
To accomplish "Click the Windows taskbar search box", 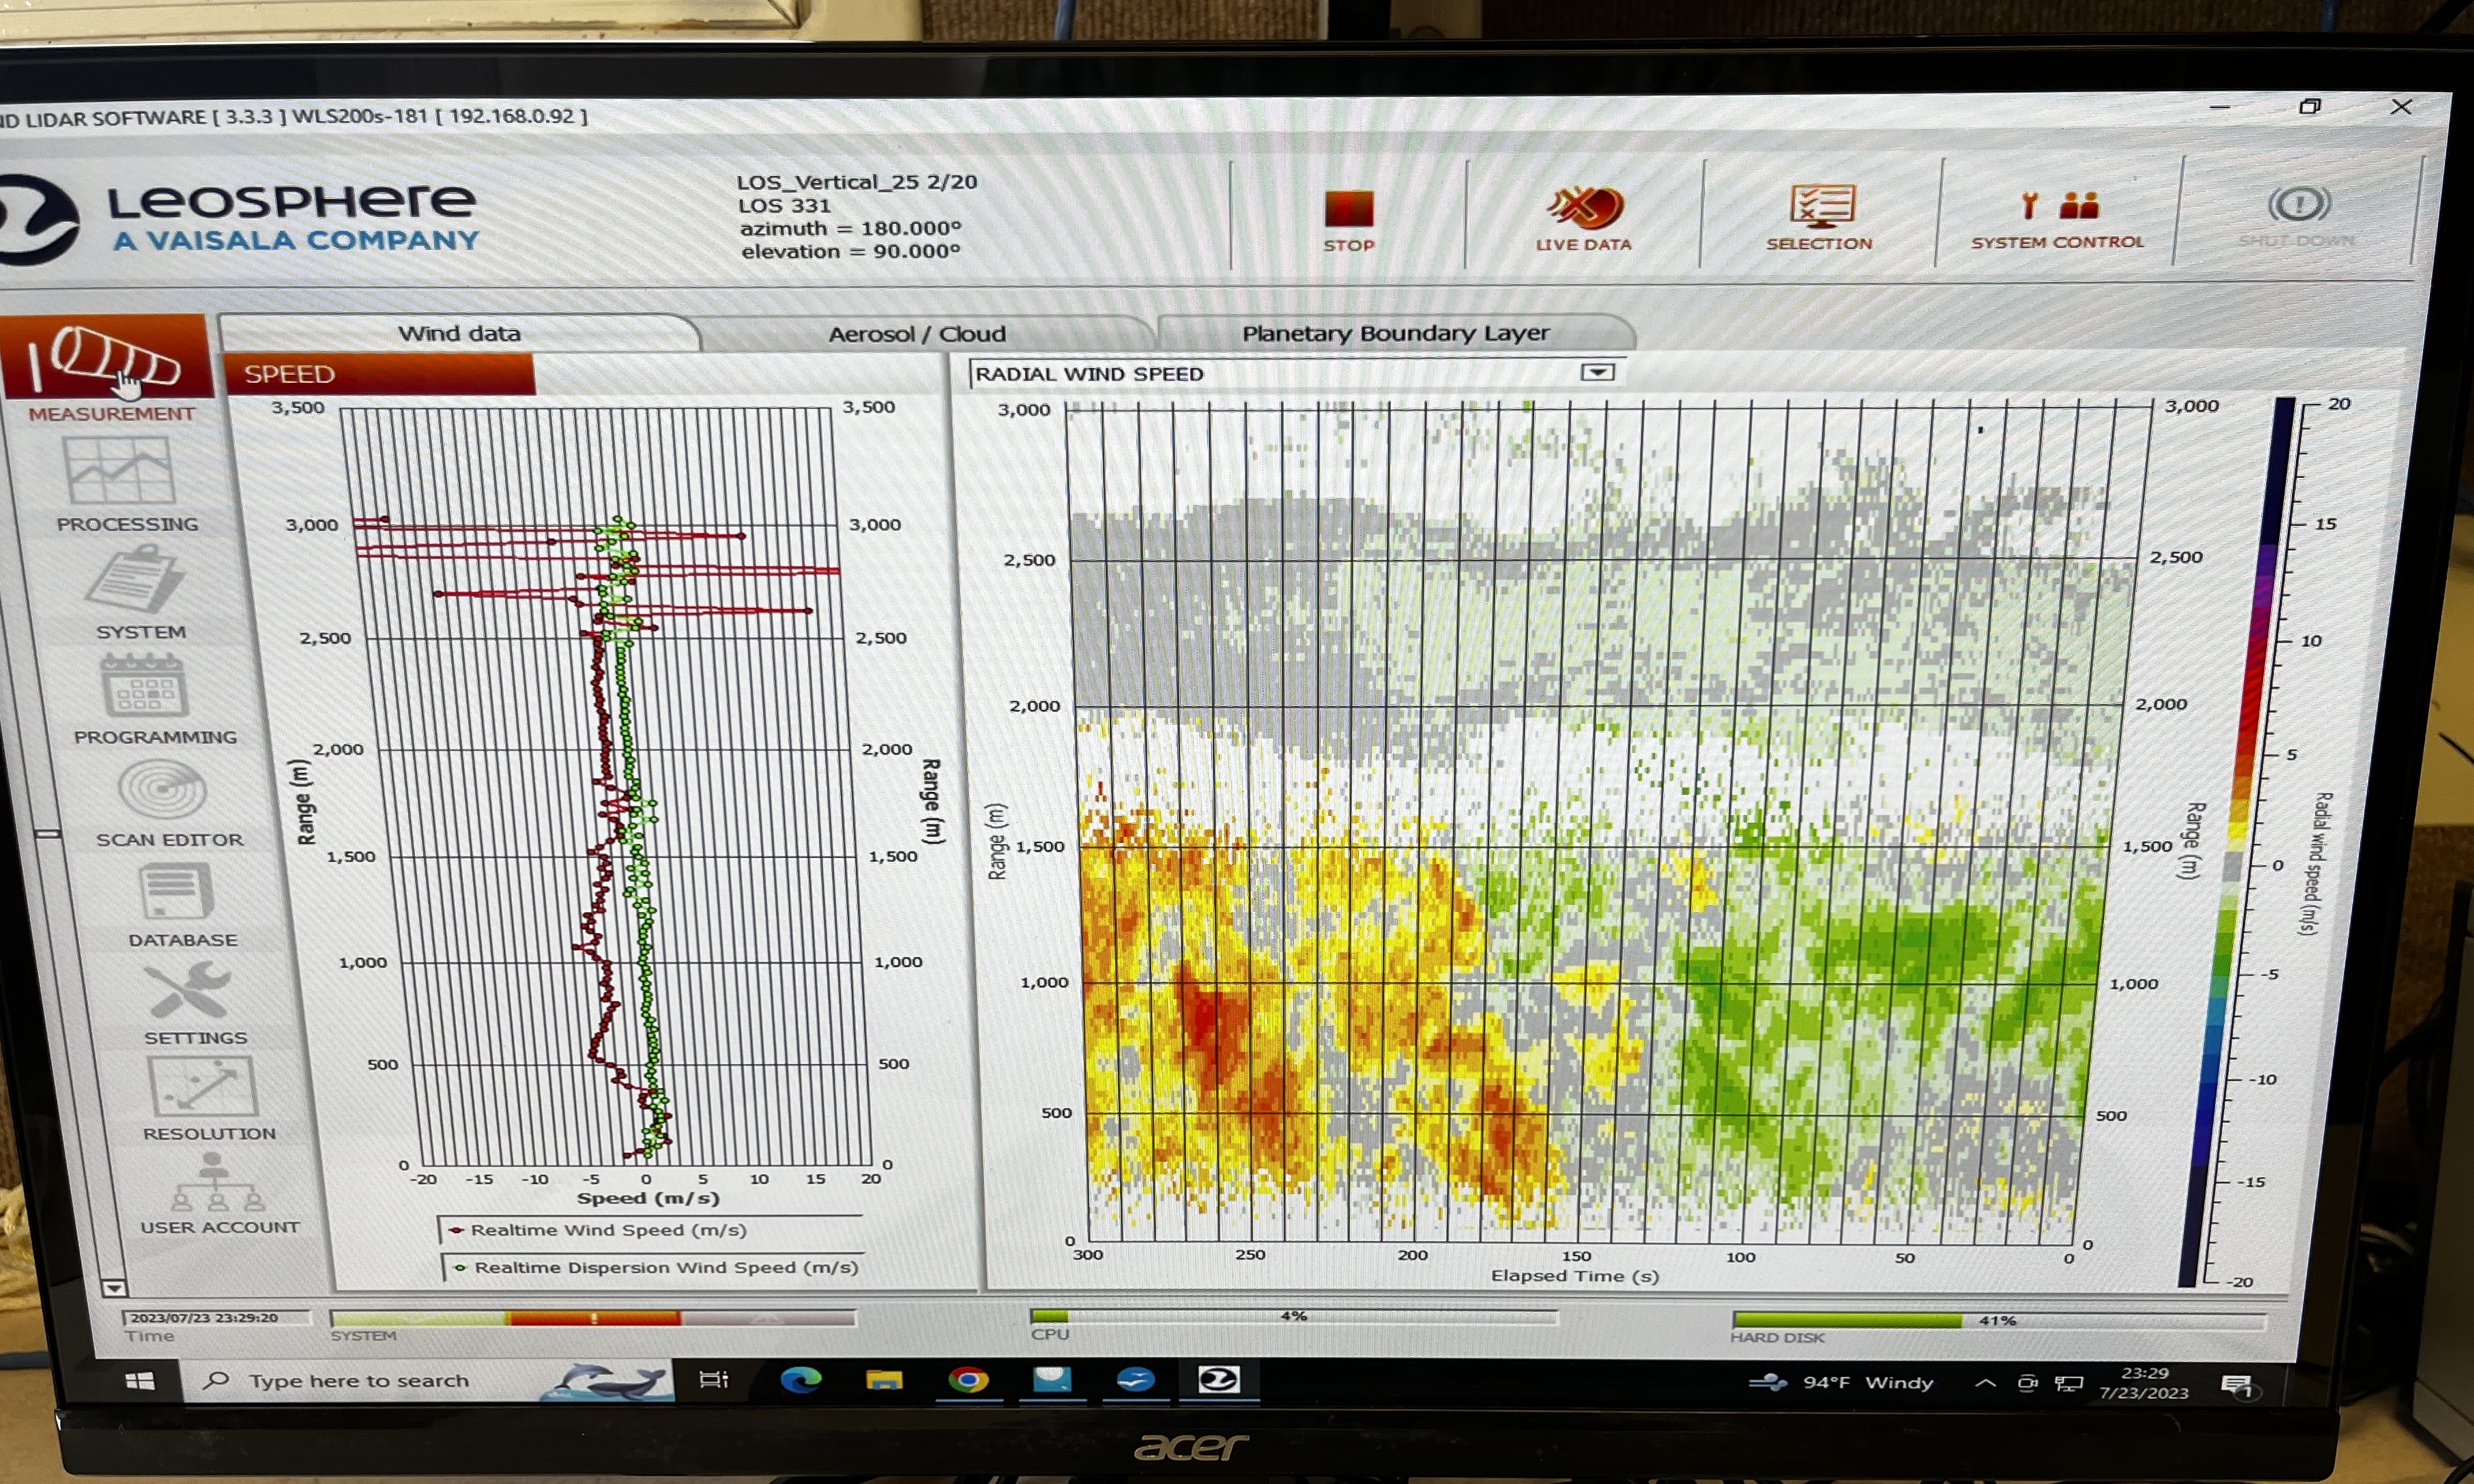I will point(360,1381).
